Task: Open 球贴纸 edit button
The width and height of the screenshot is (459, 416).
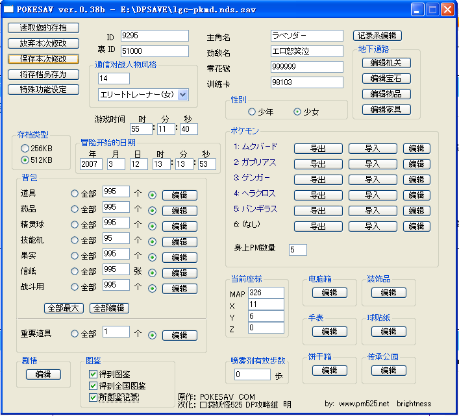Action: [x=389, y=332]
